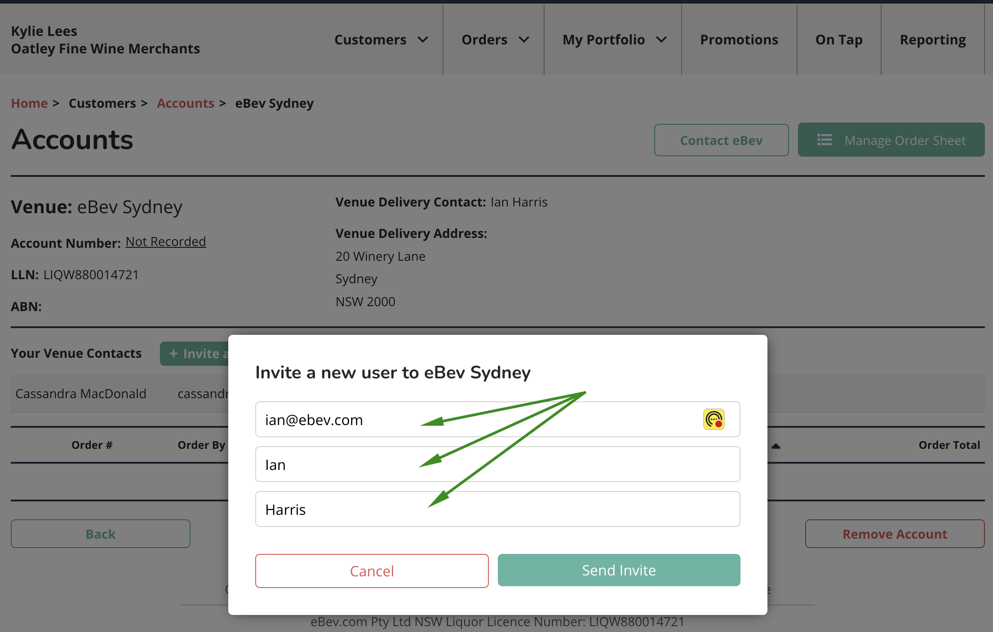Image resolution: width=993 pixels, height=632 pixels.
Task: Expand the Orders dropdown chevron
Action: point(523,40)
